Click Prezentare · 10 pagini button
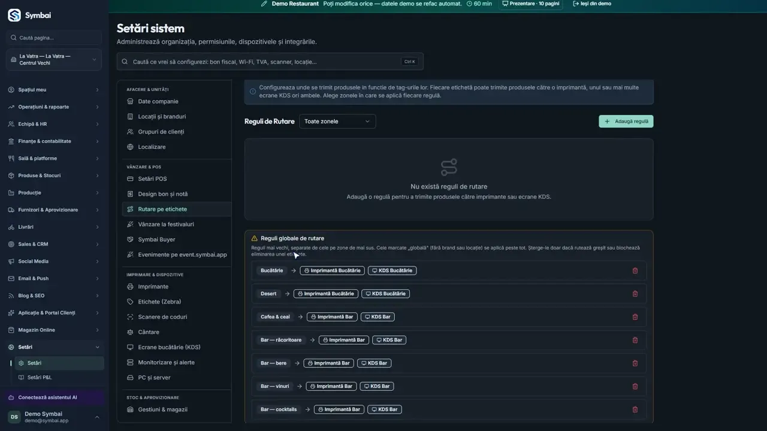Image resolution: width=767 pixels, height=431 pixels. pyautogui.click(x=532, y=4)
